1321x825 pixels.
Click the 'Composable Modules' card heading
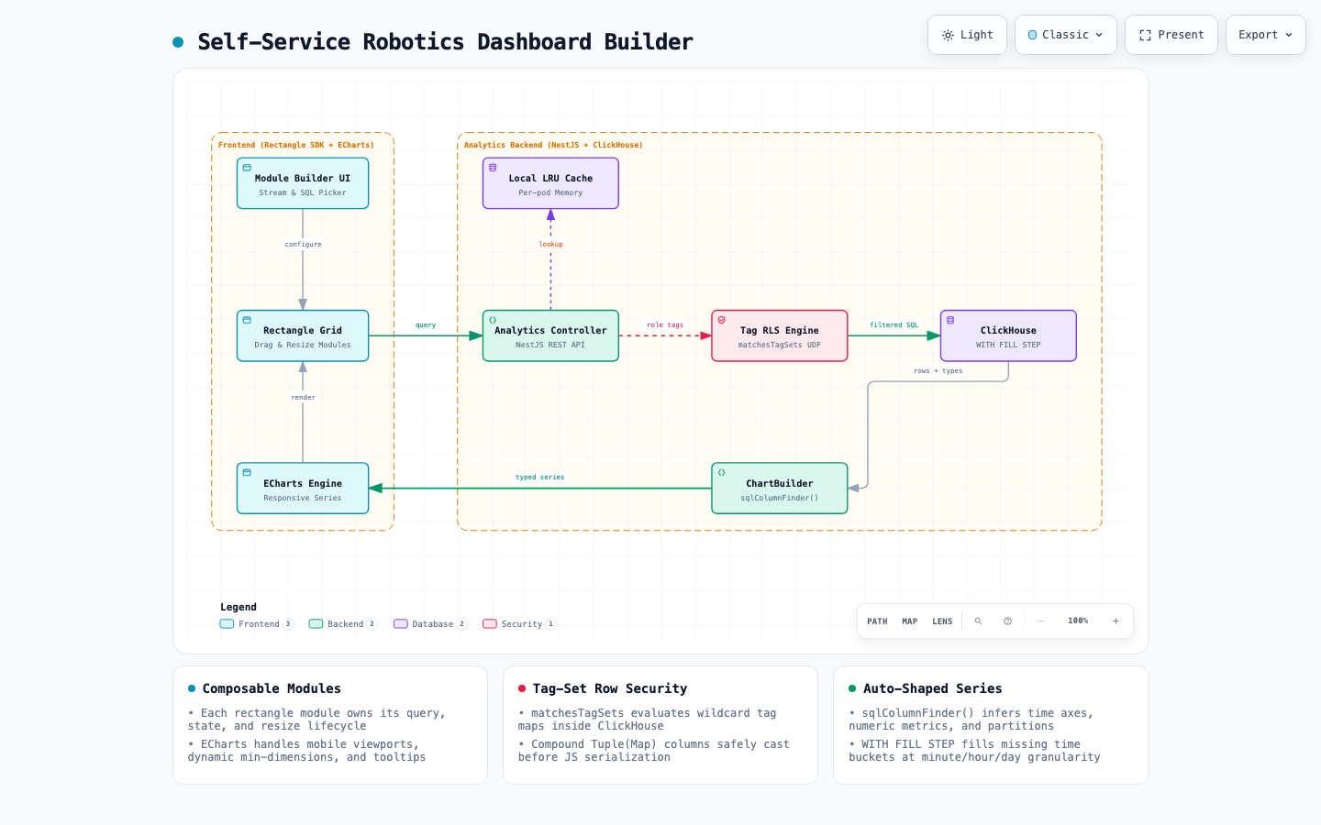(272, 688)
